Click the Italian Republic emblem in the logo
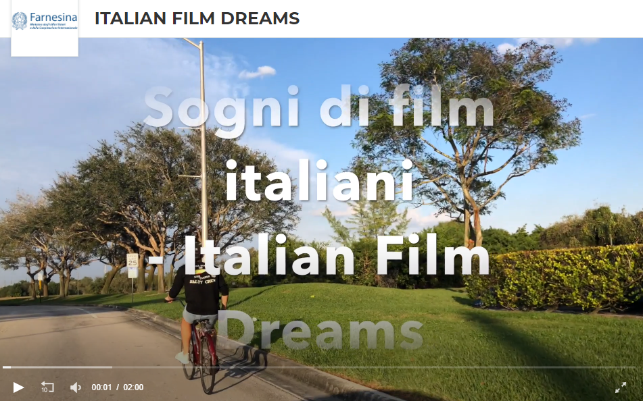 20,21
